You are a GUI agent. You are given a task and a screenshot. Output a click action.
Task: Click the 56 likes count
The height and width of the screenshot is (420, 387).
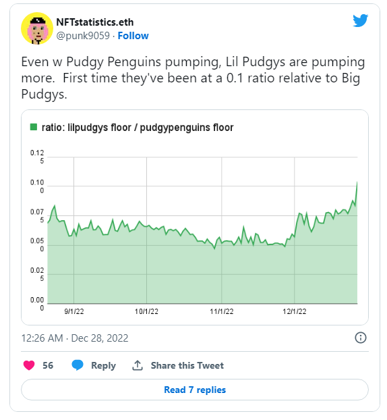click(48, 365)
